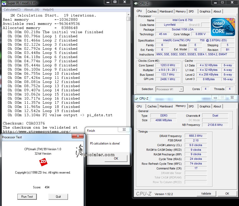Viewport: 239px width, 206px height.
Task: Close the Super PI window
Action: (x=125, y=2)
